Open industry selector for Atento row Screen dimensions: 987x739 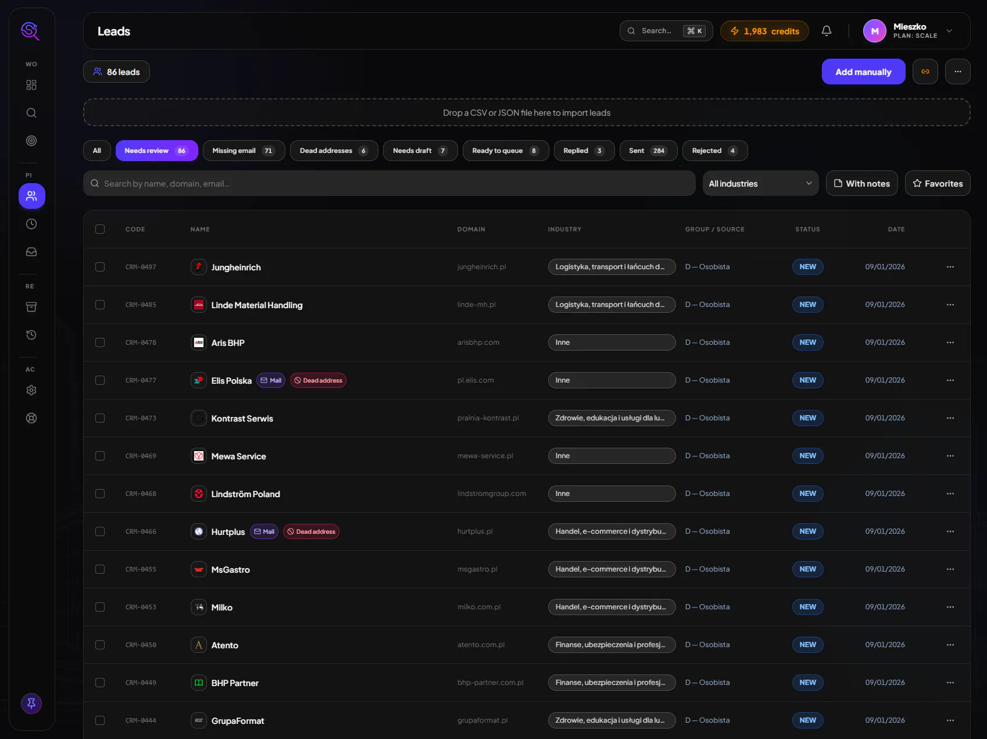pos(611,645)
